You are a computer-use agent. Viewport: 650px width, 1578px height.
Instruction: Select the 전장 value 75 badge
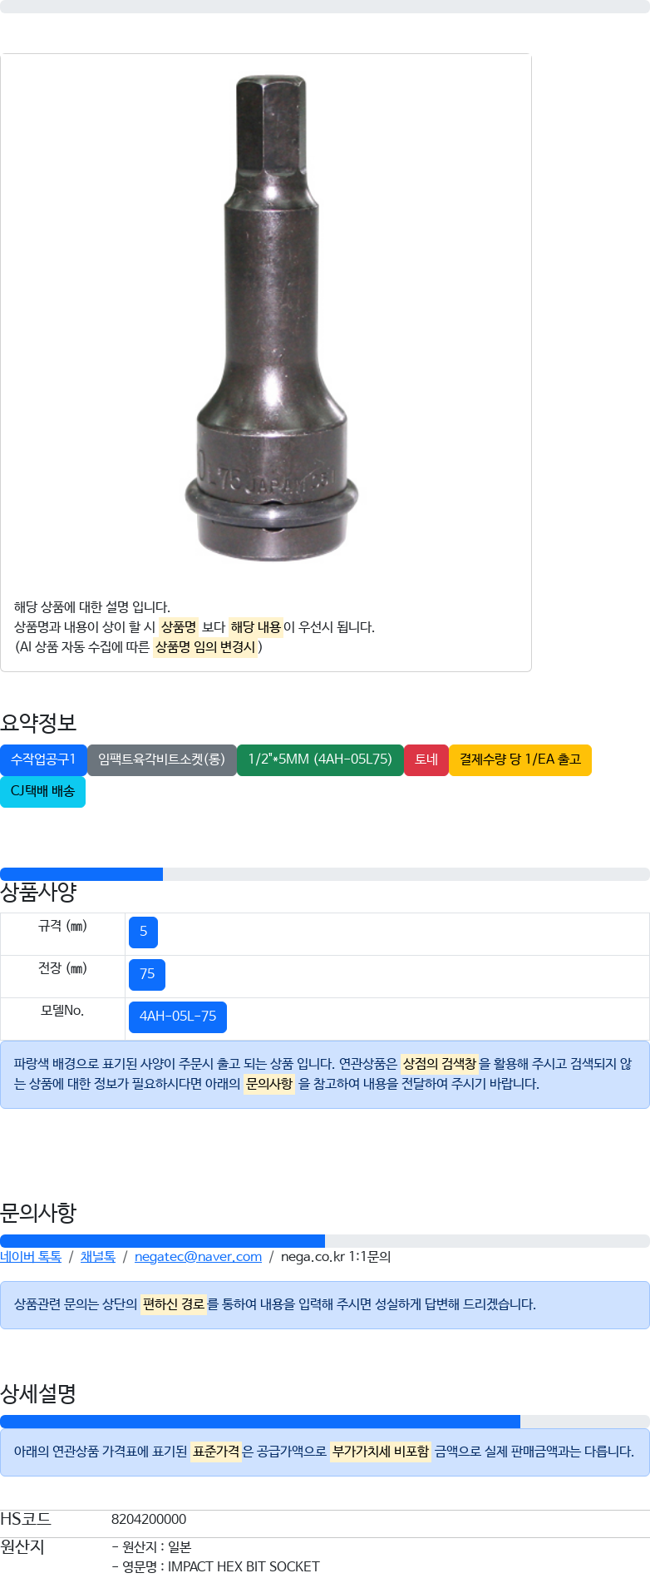point(147,974)
